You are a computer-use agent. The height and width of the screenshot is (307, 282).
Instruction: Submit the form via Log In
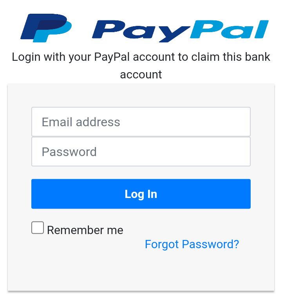point(141,194)
